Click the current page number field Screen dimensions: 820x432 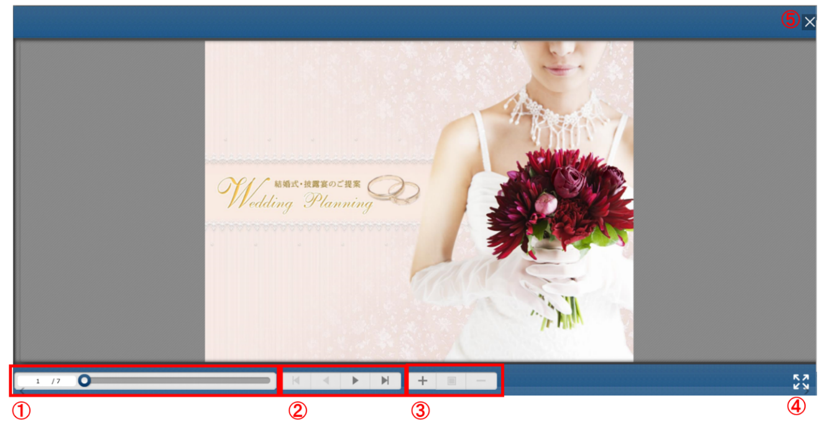click(x=37, y=381)
